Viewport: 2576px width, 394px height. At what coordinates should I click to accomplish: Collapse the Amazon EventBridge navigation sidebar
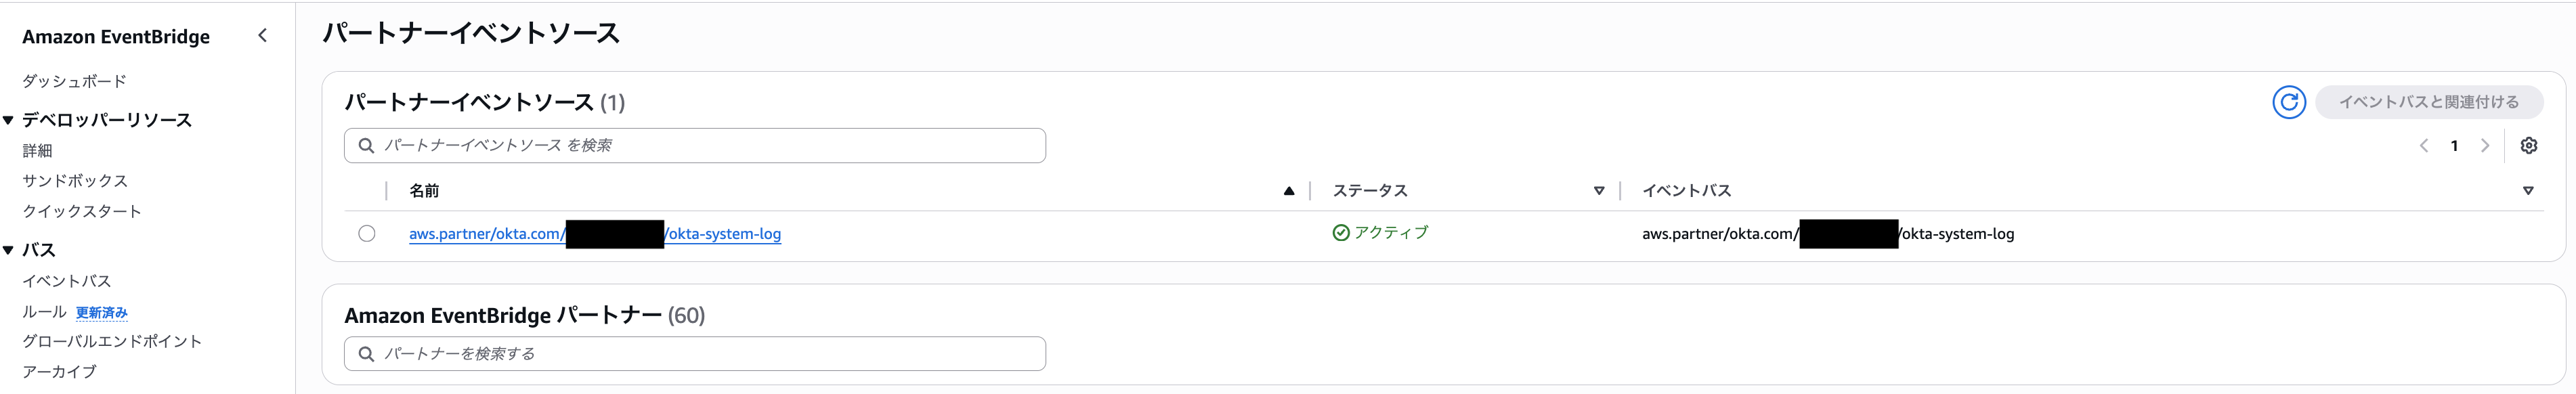coord(262,35)
